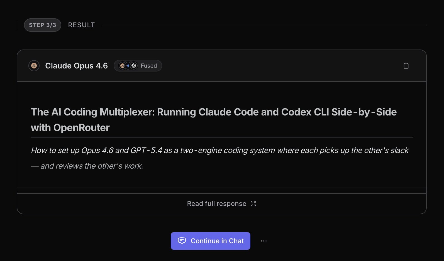Click the STEP 3/3 badge

(42, 25)
